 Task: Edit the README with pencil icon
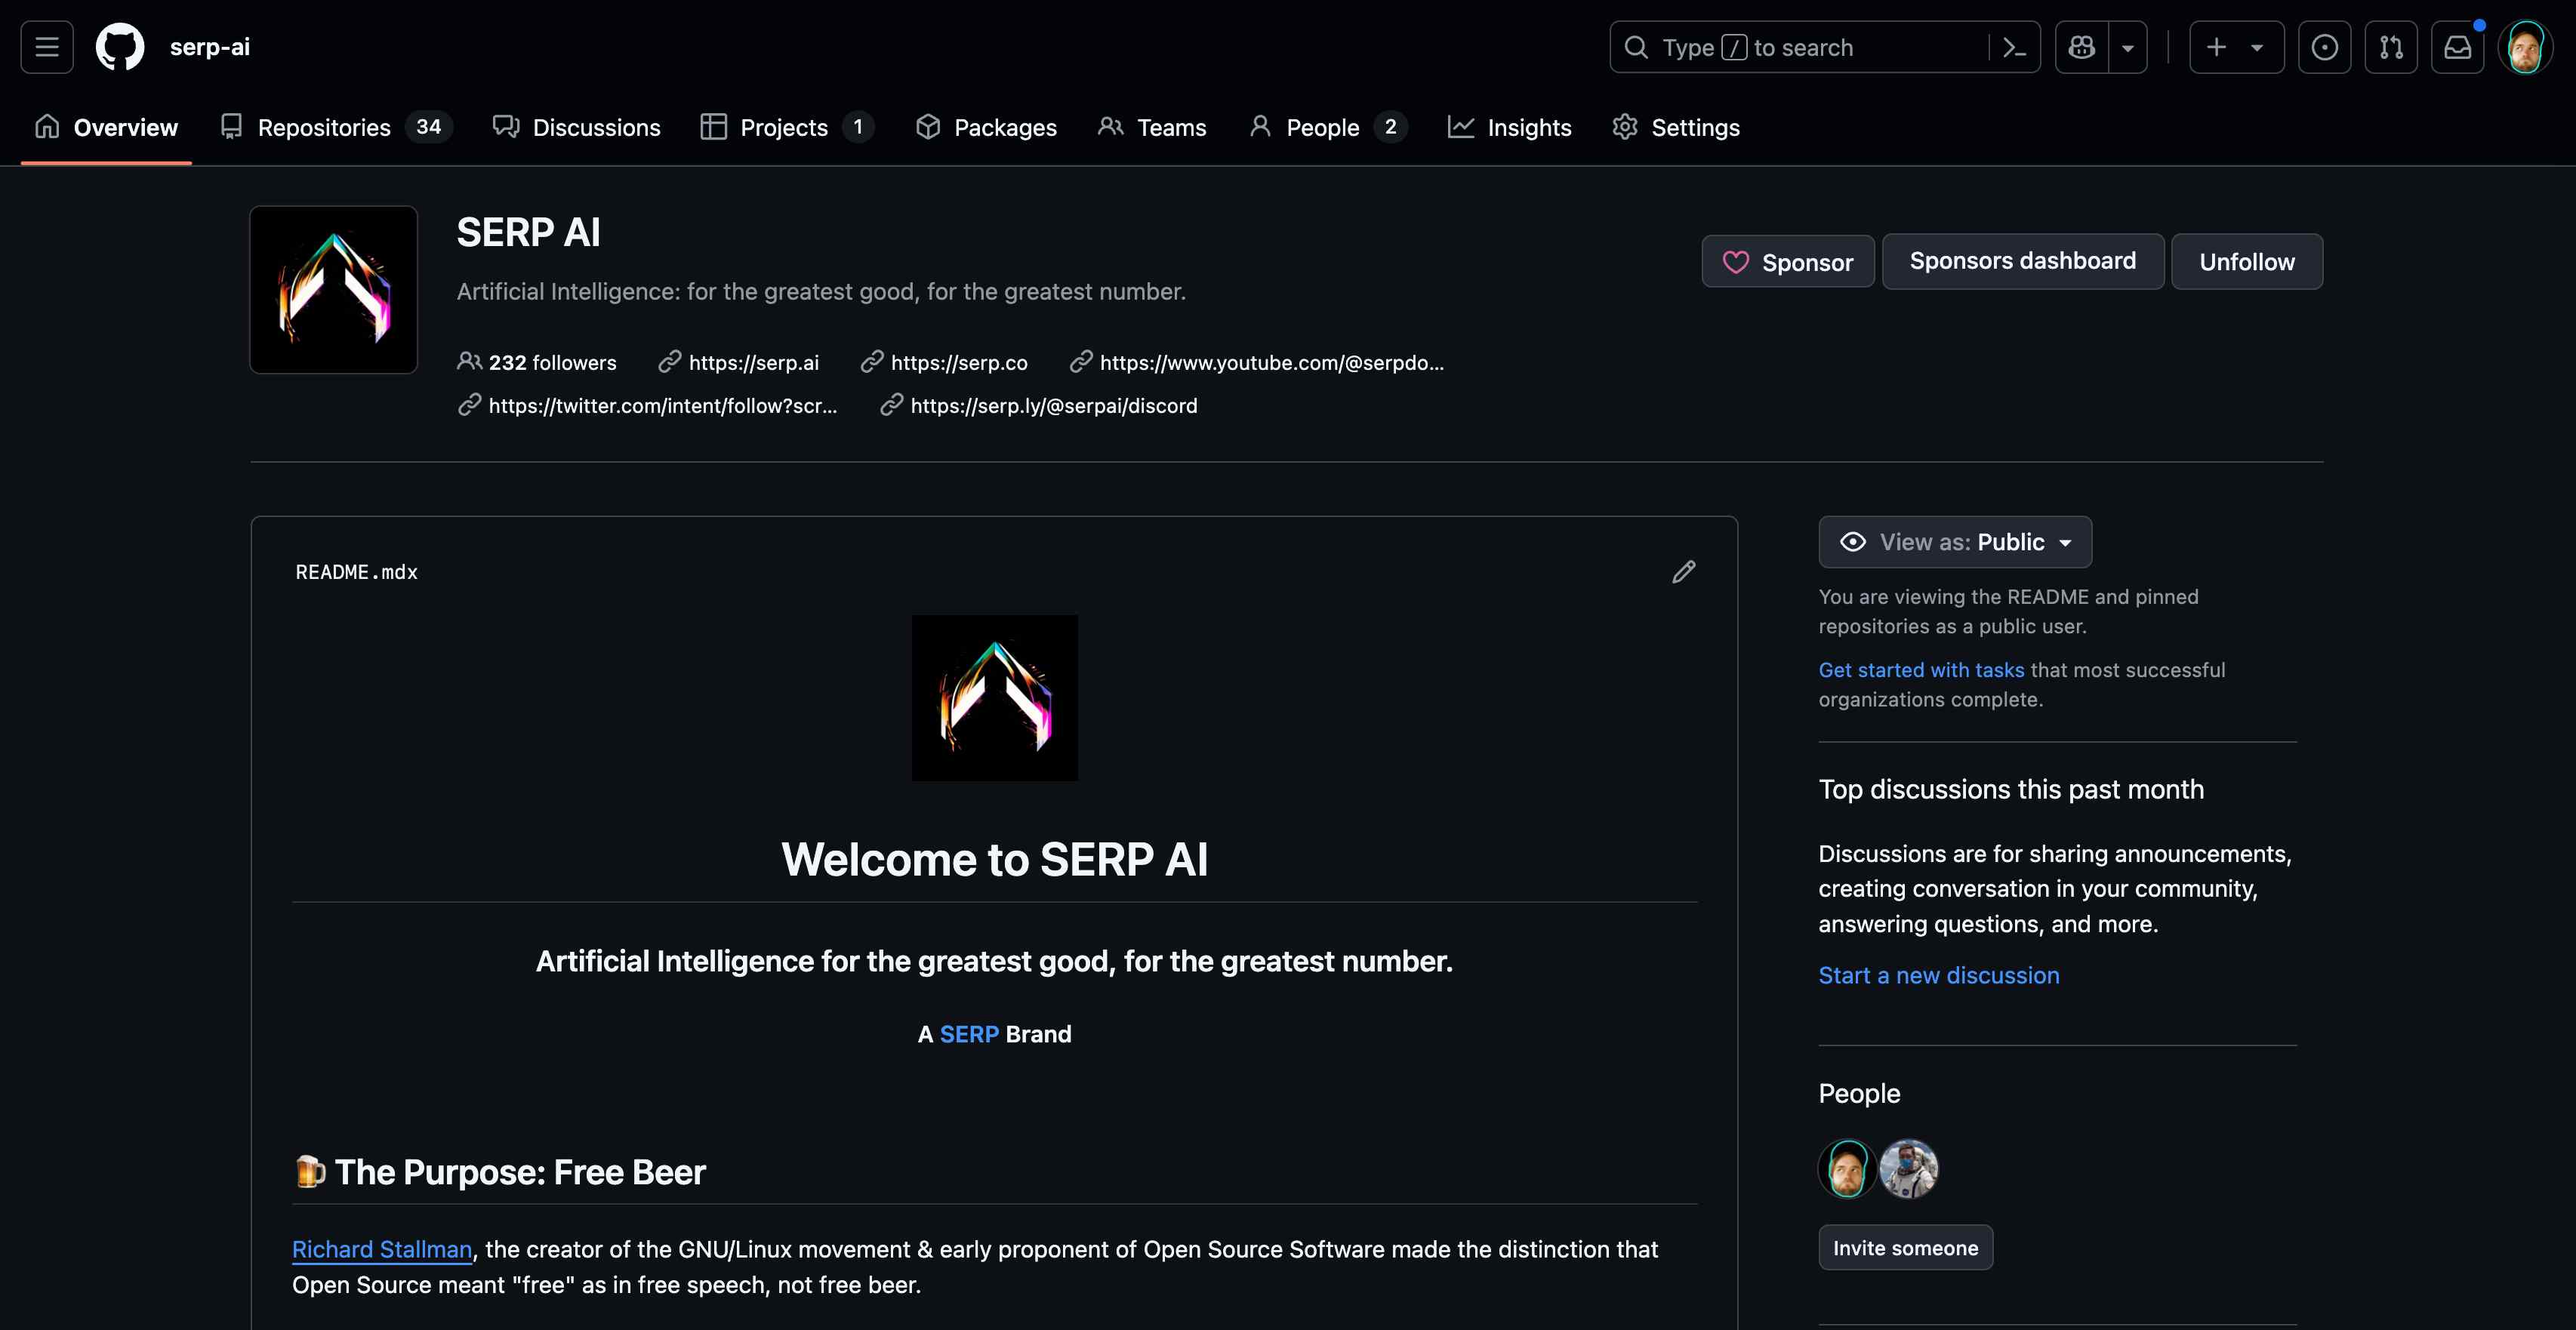click(1684, 572)
